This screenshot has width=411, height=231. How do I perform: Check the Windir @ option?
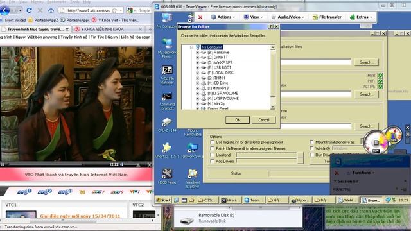(x=311, y=148)
